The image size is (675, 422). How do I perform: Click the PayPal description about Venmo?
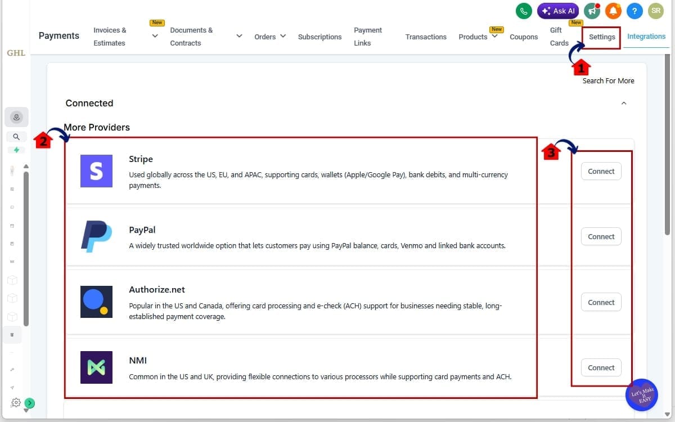click(317, 246)
